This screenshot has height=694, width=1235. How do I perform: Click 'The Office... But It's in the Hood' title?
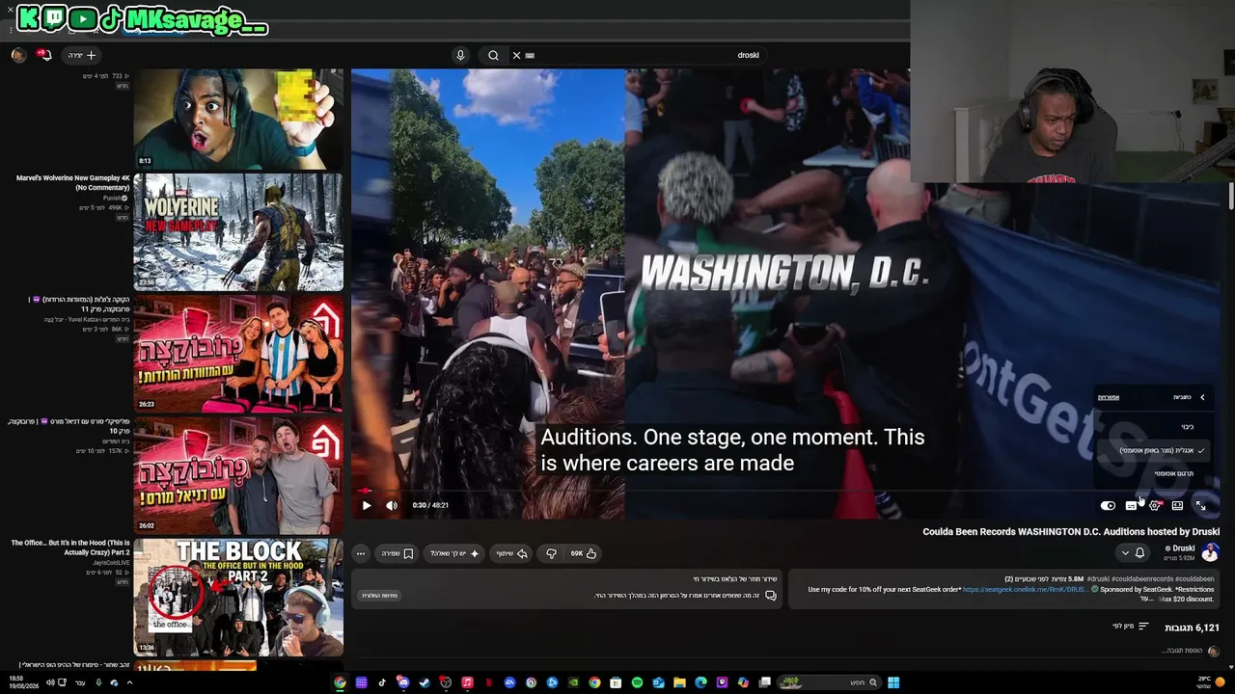pos(70,547)
